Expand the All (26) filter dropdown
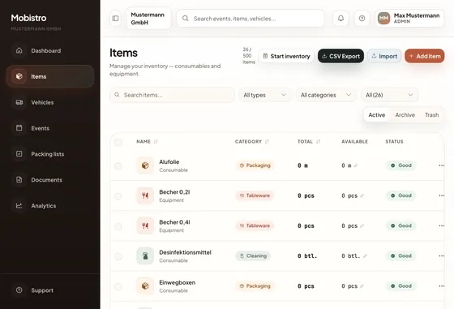 (x=389, y=95)
